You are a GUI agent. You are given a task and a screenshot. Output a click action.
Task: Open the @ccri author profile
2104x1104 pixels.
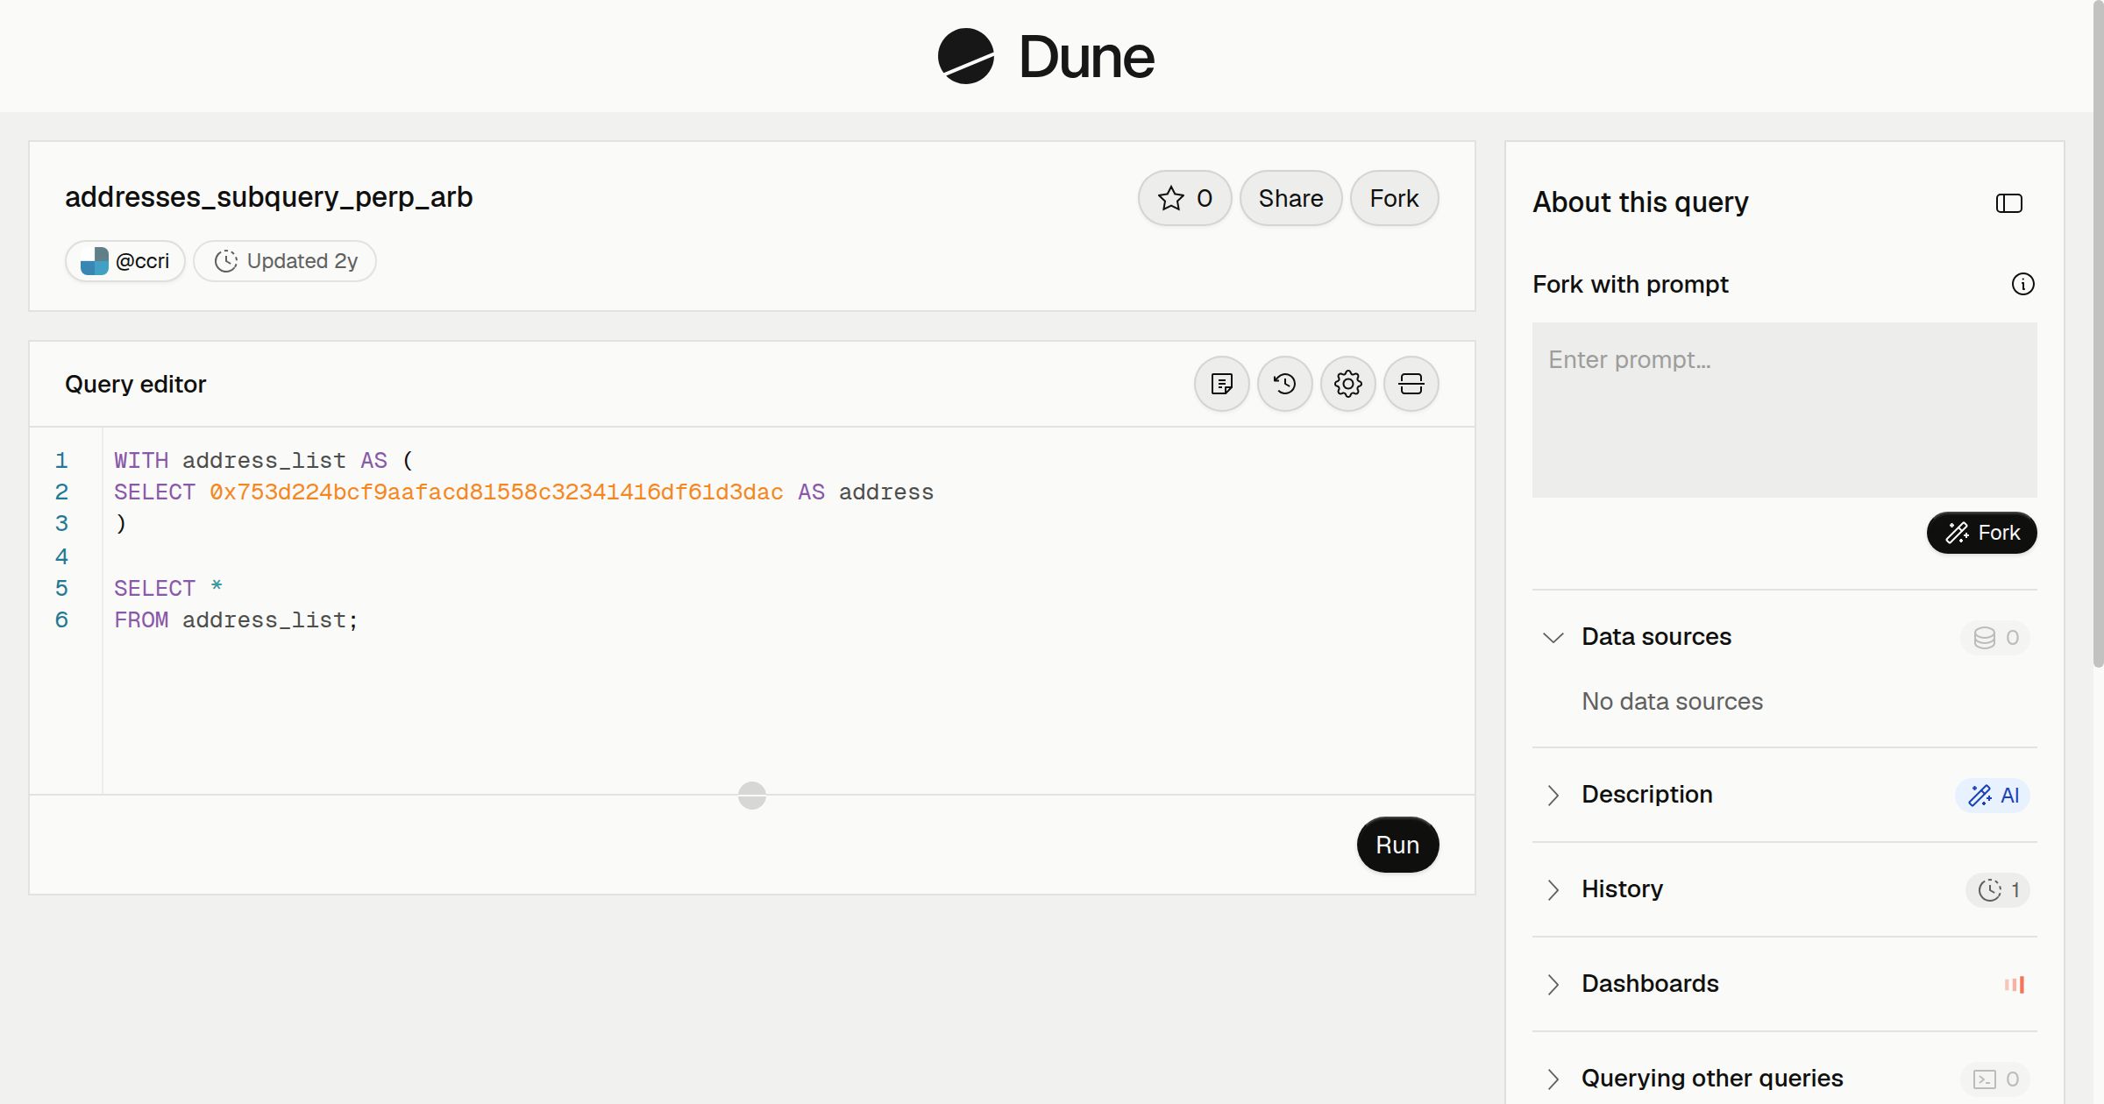click(125, 261)
